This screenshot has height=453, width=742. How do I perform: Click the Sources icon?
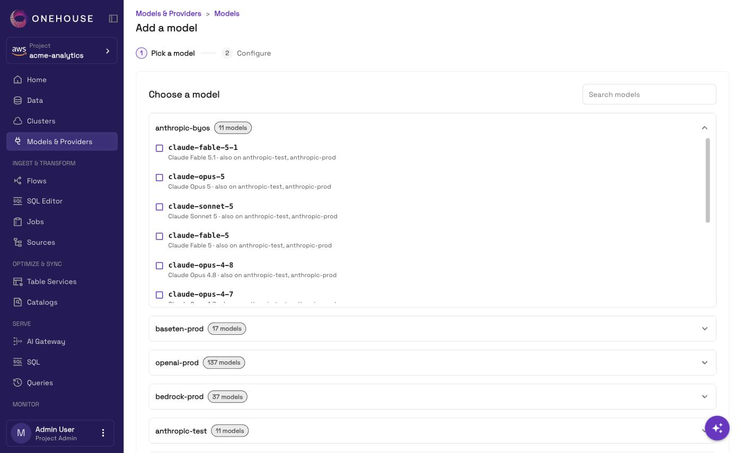coord(17,242)
